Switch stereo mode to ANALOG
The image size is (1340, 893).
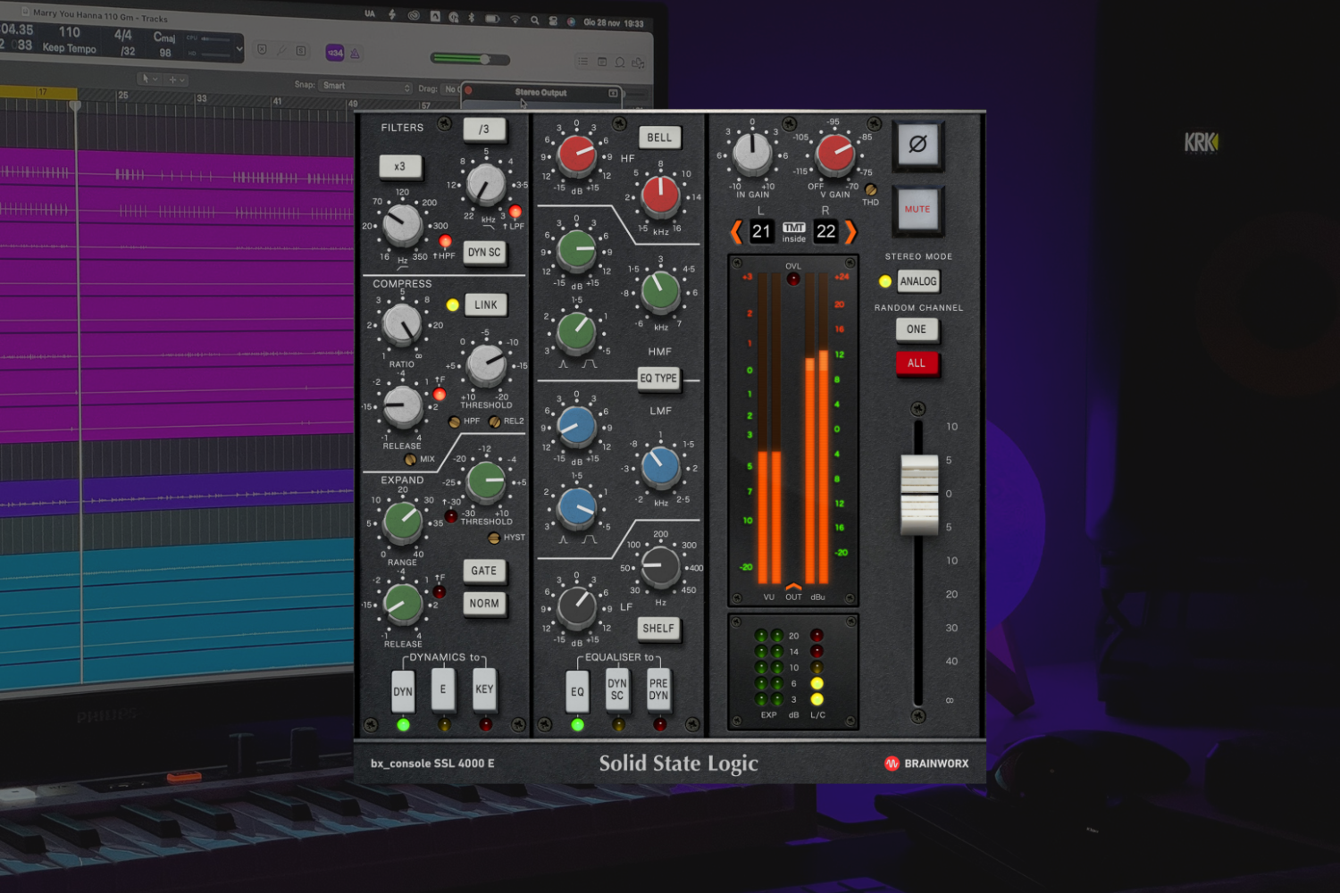(918, 281)
